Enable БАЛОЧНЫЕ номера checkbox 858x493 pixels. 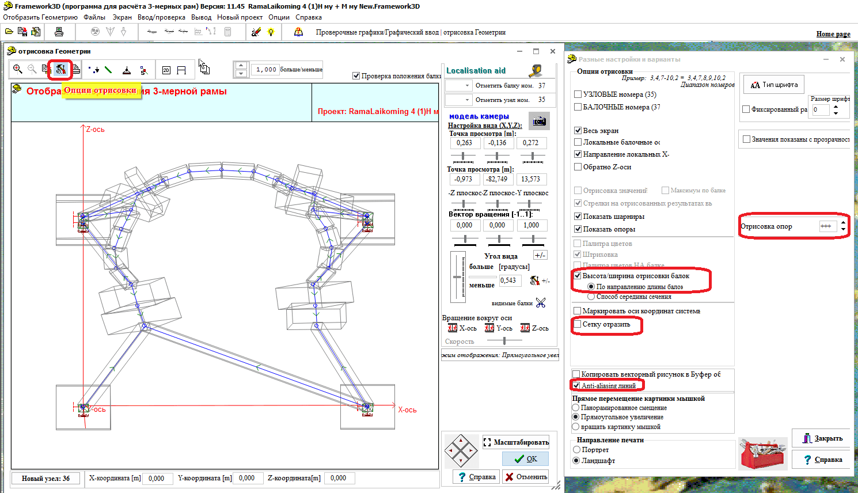(x=578, y=107)
